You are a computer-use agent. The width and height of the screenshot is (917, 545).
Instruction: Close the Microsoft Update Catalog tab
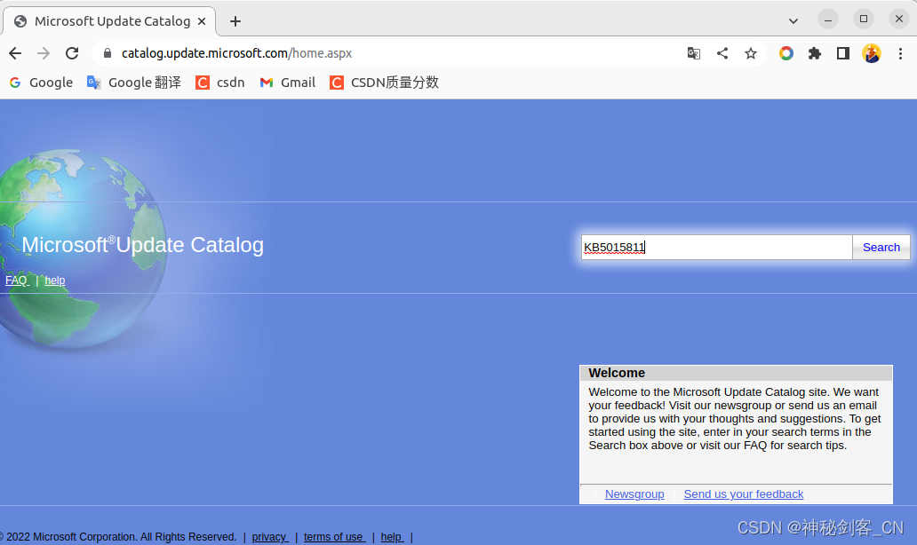(202, 21)
